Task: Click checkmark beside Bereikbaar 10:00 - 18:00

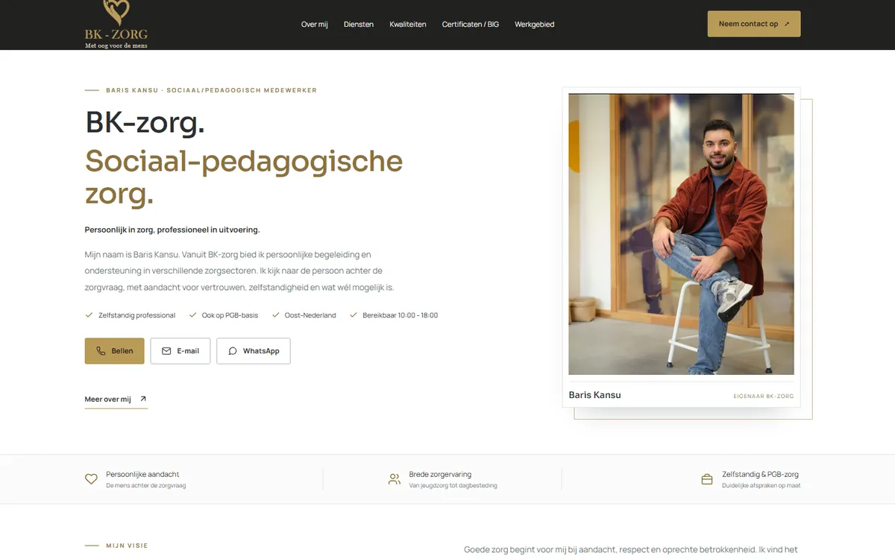Action: click(x=354, y=315)
